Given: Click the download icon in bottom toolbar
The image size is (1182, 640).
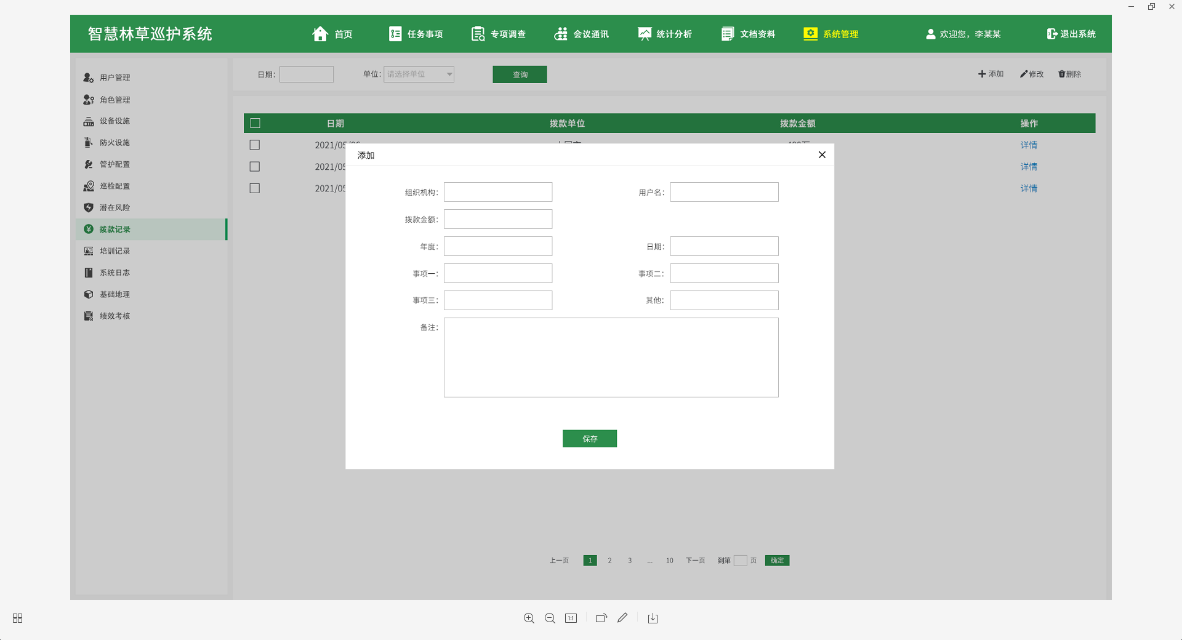Looking at the screenshot, I should click(653, 618).
